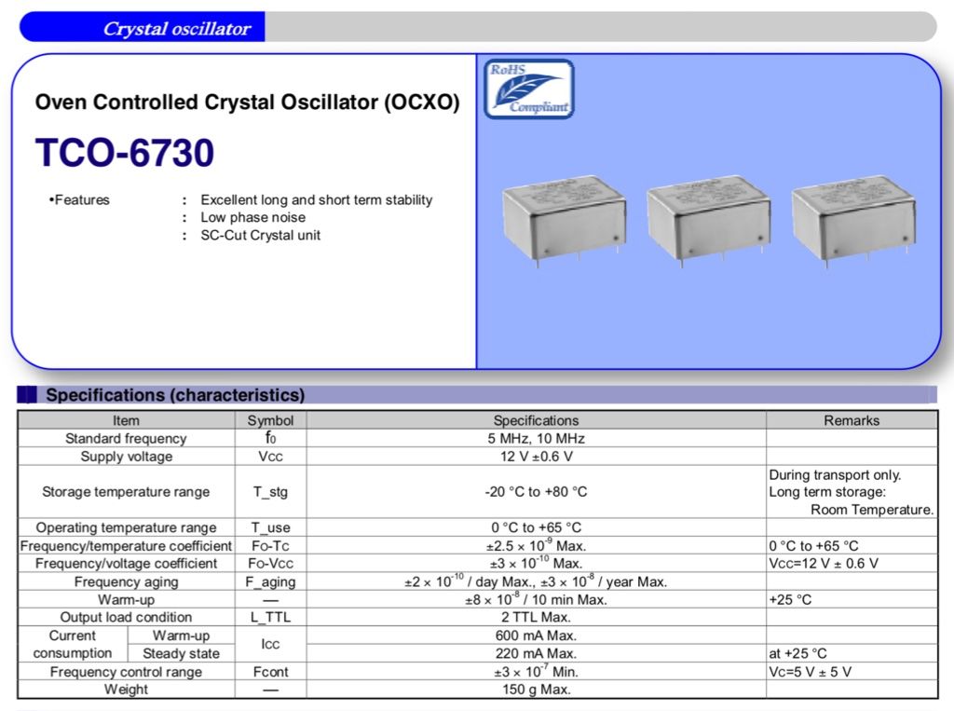Click the 'T_stg' symbol cell

[271, 492]
